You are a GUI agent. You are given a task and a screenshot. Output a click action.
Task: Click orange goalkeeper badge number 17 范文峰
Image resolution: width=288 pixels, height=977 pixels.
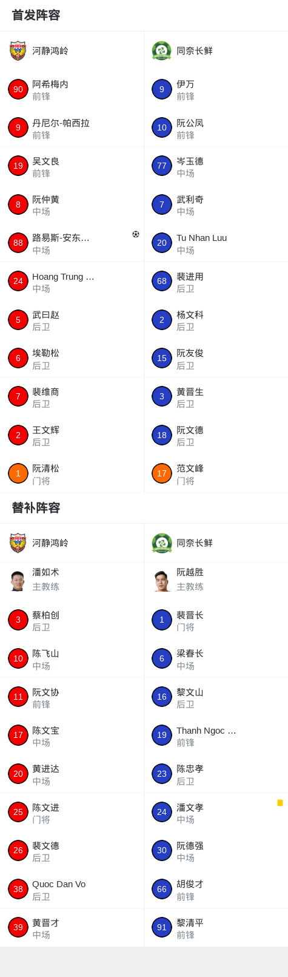point(162,473)
